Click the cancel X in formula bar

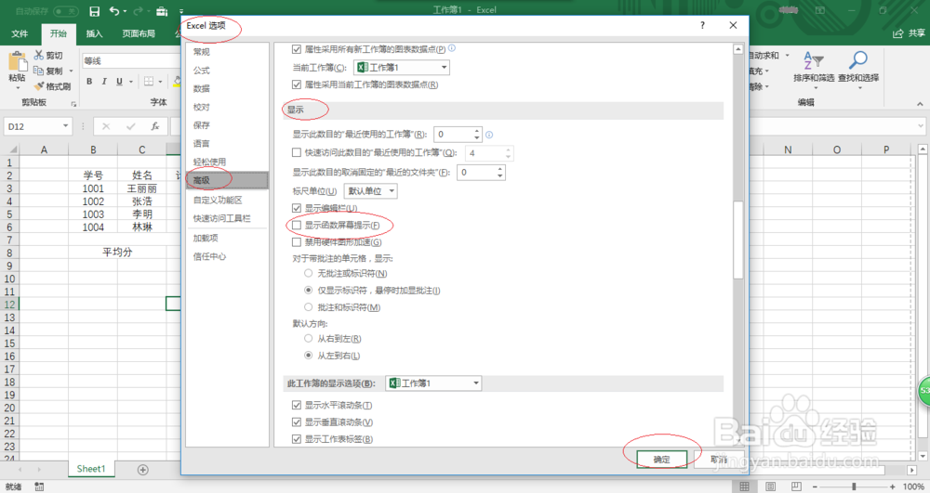[x=106, y=126]
